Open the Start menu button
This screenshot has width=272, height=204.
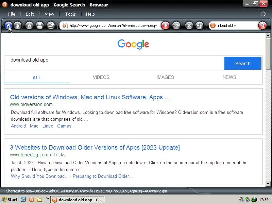[10, 200]
